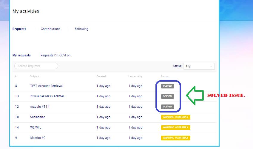
Task: Open the magulo #111 request
Action: tap(39, 107)
